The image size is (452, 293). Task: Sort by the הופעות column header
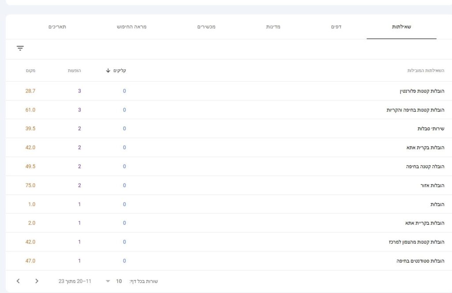(74, 71)
